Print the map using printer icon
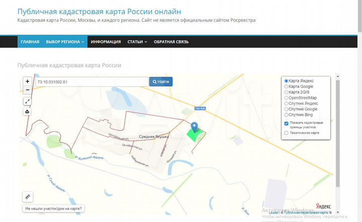This screenshot has width=362, height=222. (x=27, y=112)
